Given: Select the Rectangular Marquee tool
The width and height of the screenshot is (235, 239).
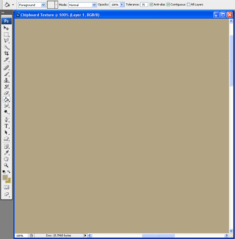Looking at the screenshot, I should 6,34.
